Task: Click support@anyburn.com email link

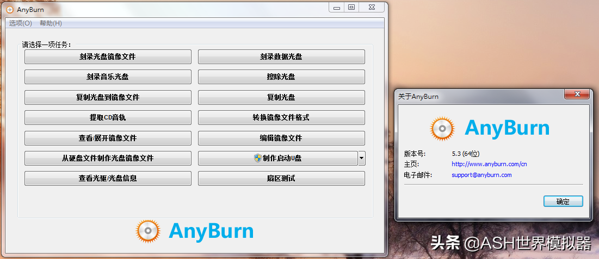Action: [x=481, y=175]
